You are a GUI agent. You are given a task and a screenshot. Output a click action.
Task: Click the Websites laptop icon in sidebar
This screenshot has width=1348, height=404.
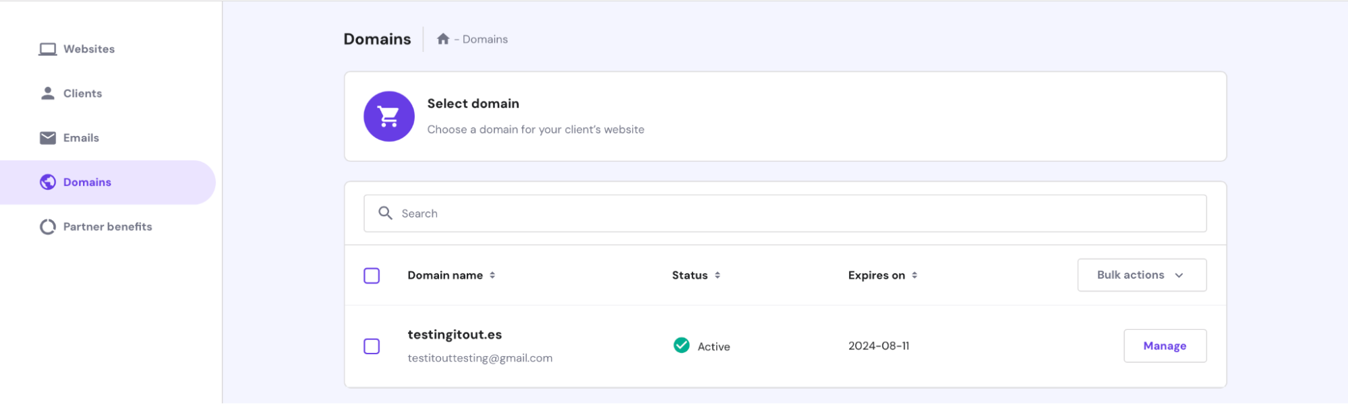47,49
